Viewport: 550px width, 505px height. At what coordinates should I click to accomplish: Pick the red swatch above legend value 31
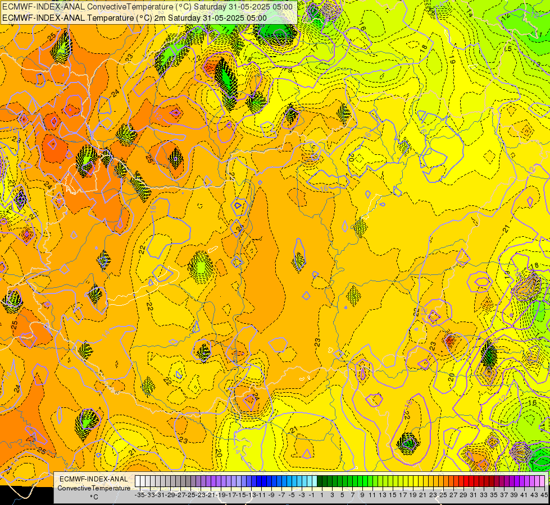[471, 481]
